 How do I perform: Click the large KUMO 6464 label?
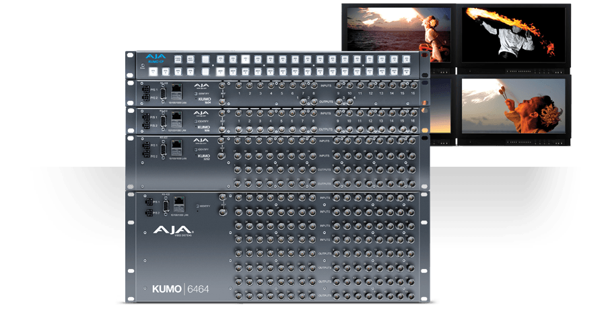180,289
